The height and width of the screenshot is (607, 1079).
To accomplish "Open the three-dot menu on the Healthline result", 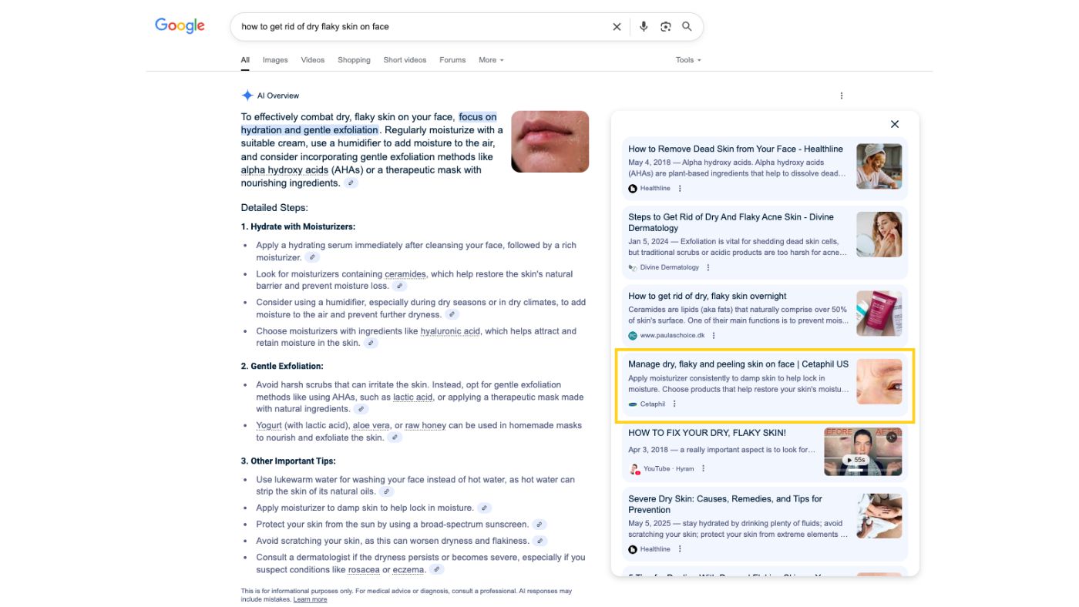I will coord(681,187).
